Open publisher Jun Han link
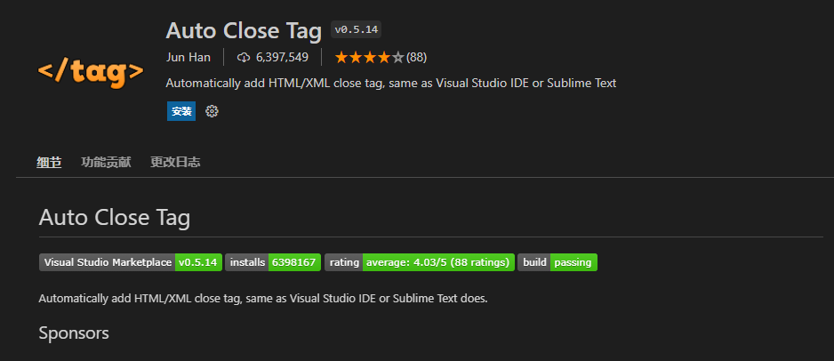 click(188, 57)
